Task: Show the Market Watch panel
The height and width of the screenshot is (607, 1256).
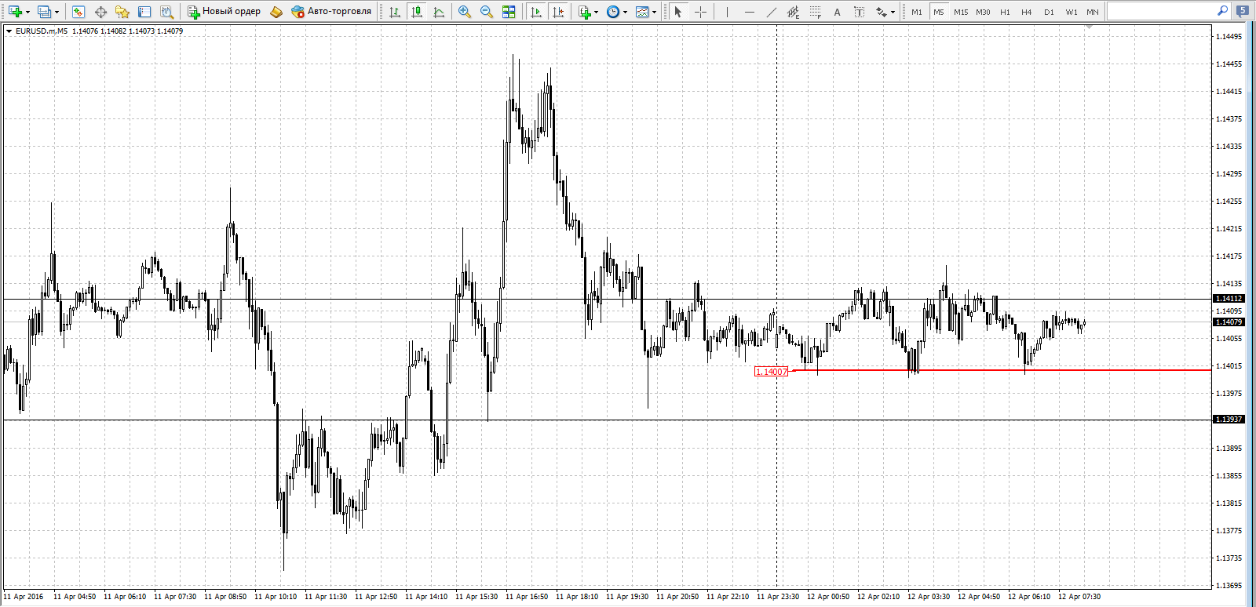Action: tap(78, 12)
